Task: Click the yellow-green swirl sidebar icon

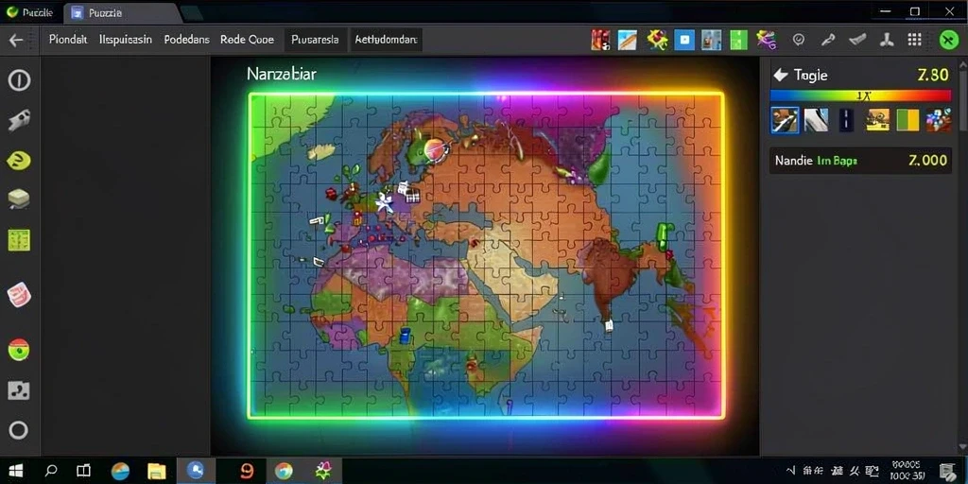Action: (x=19, y=161)
